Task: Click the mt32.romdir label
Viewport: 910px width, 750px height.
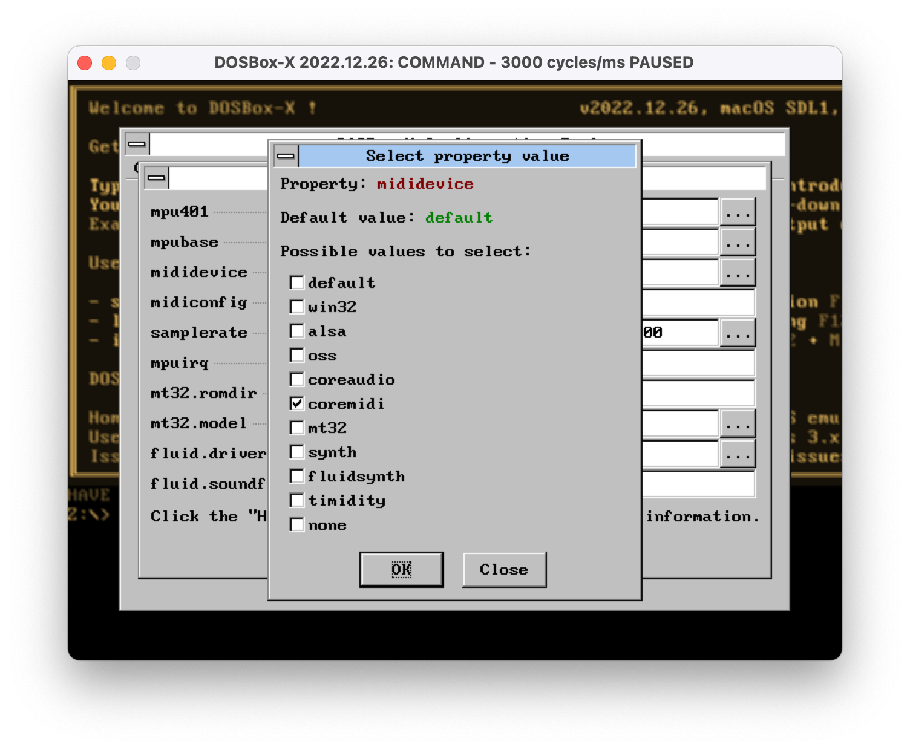Action: point(204,393)
